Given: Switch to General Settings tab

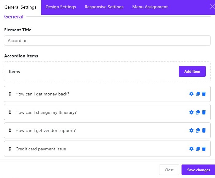Looking at the screenshot, I should coord(21,7).
